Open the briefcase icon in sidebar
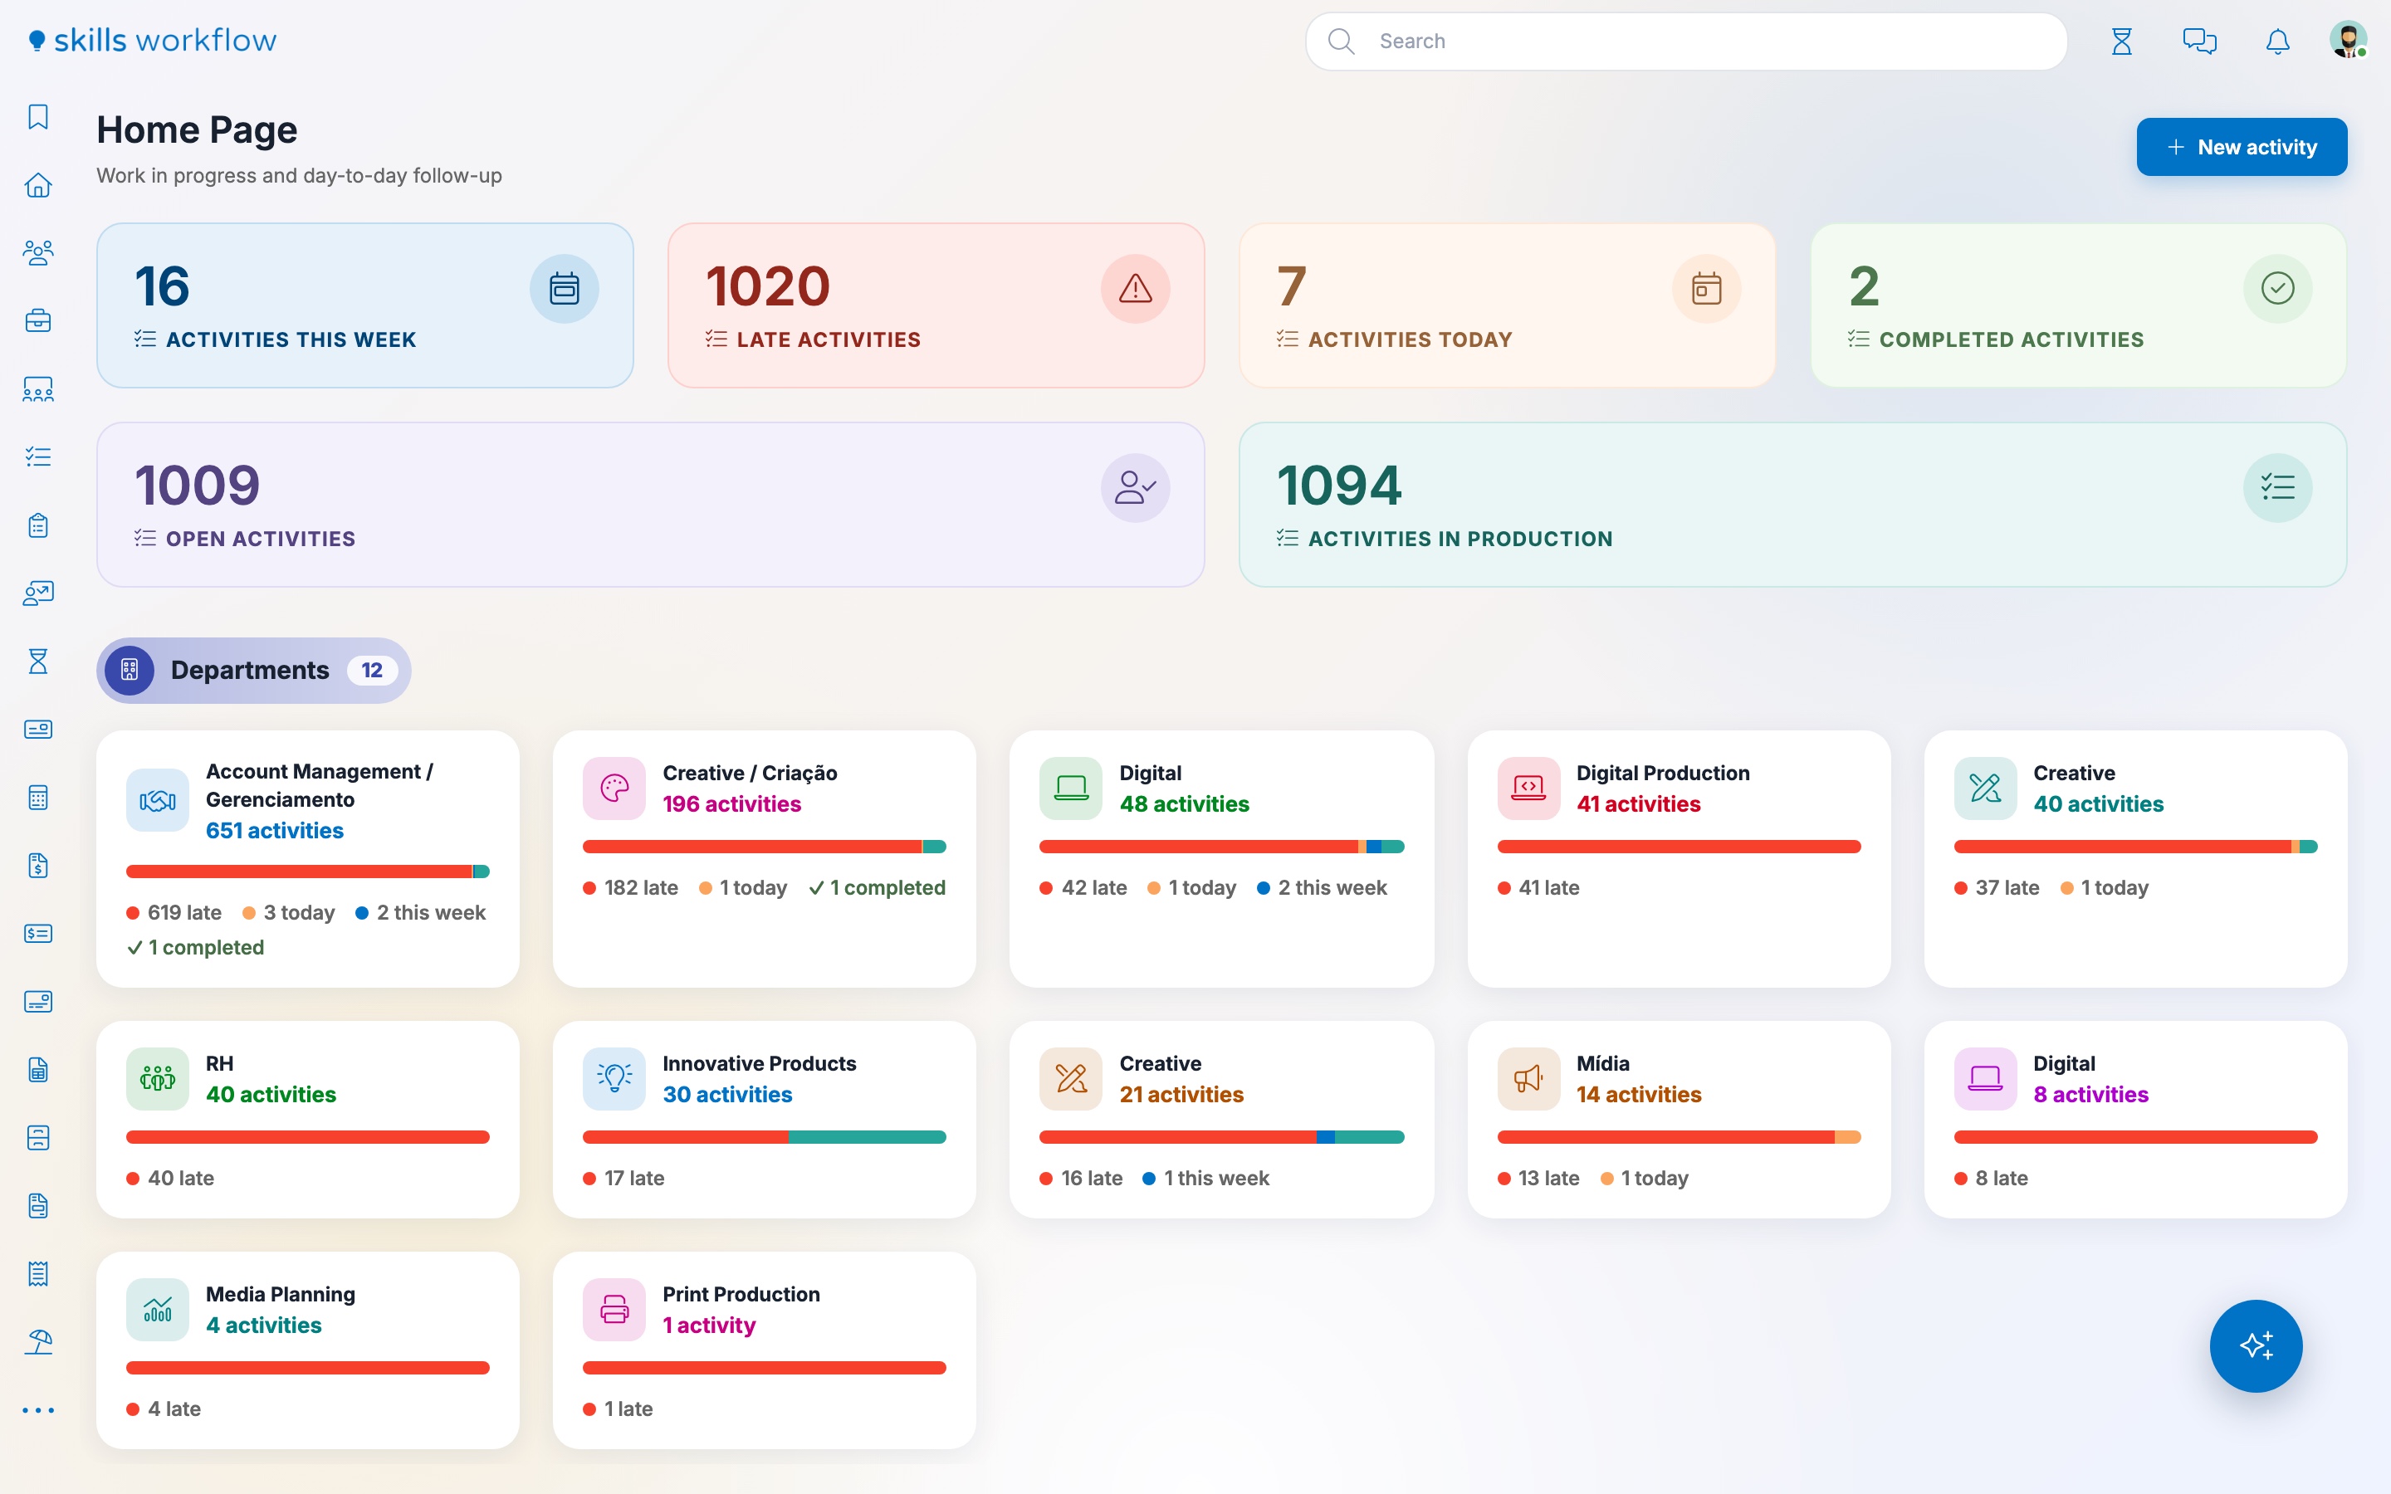The height and width of the screenshot is (1494, 2391). pyautogui.click(x=37, y=321)
